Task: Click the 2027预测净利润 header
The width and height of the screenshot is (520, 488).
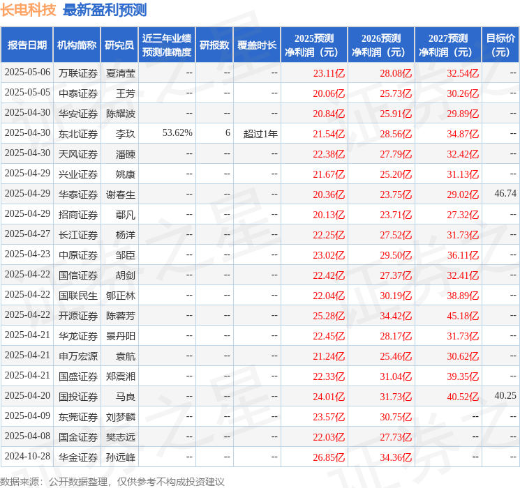Action: 448,45
